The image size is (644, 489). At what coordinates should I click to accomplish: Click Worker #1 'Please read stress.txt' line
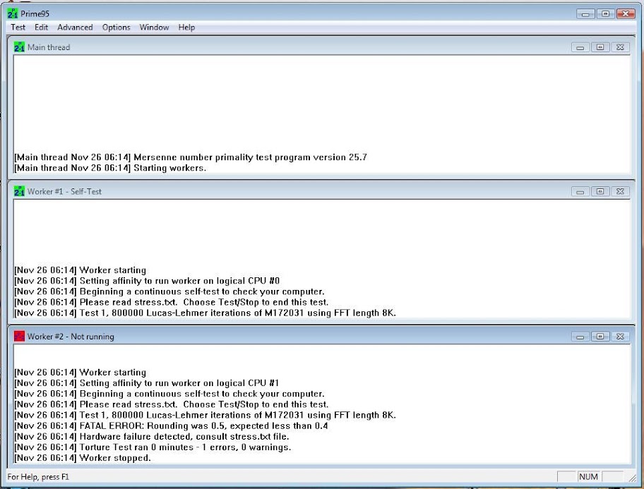point(172,302)
